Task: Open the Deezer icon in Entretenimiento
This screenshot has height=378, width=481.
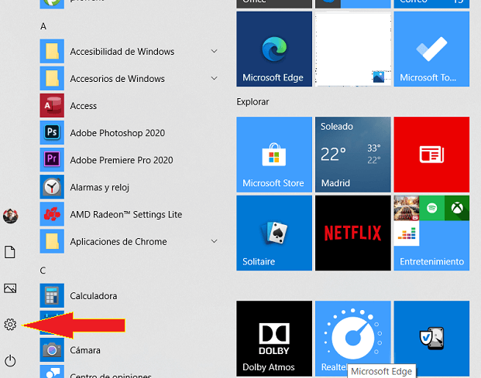Action: click(x=407, y=233)
